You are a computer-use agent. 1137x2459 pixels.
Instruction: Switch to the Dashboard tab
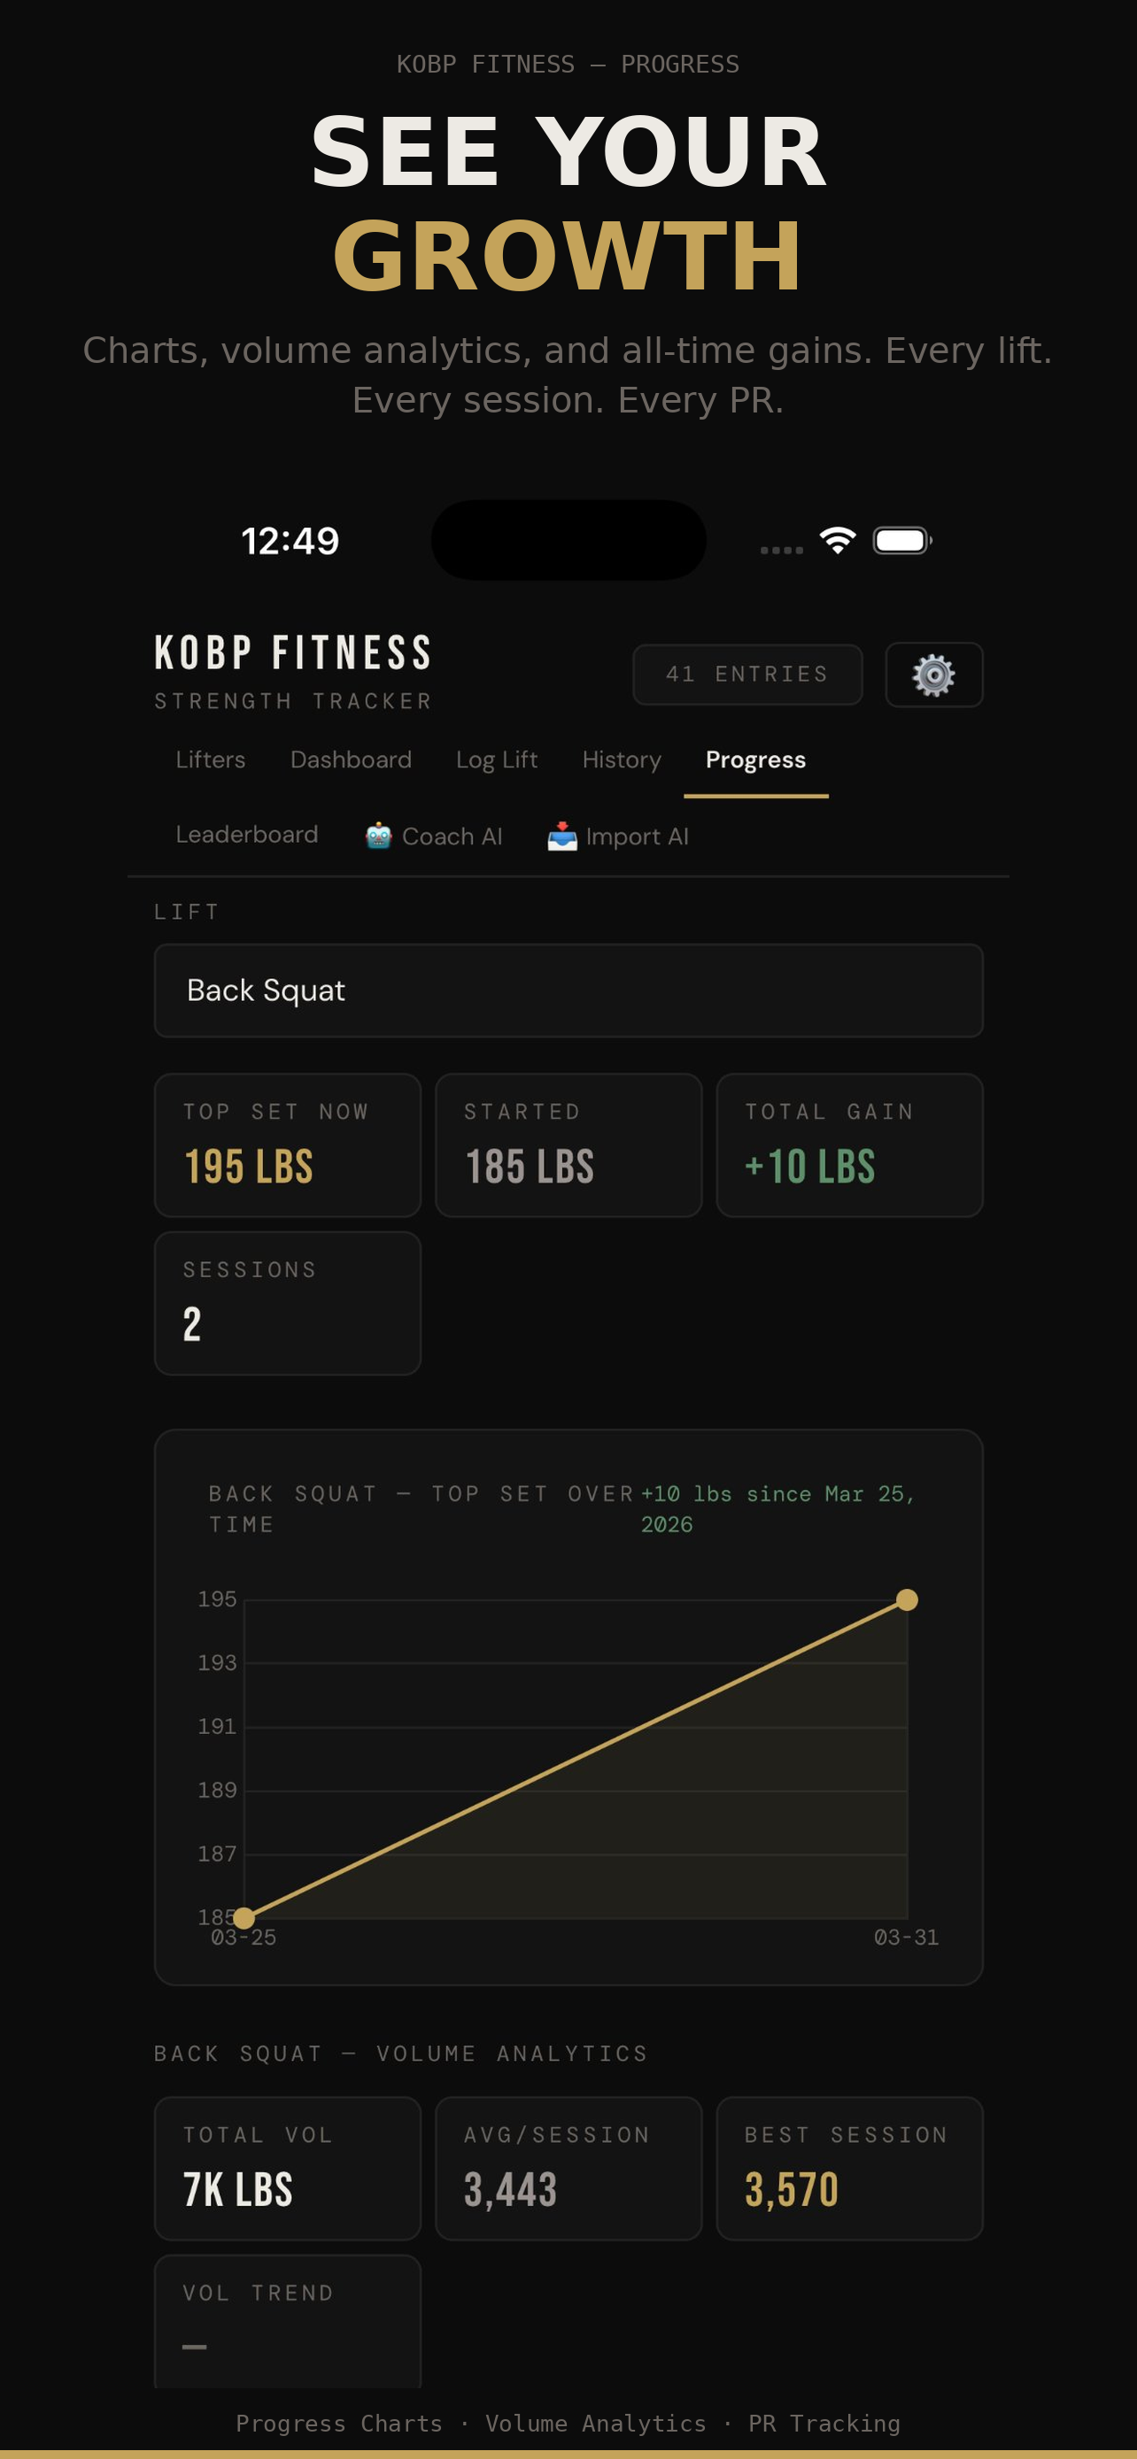(351, 759)
